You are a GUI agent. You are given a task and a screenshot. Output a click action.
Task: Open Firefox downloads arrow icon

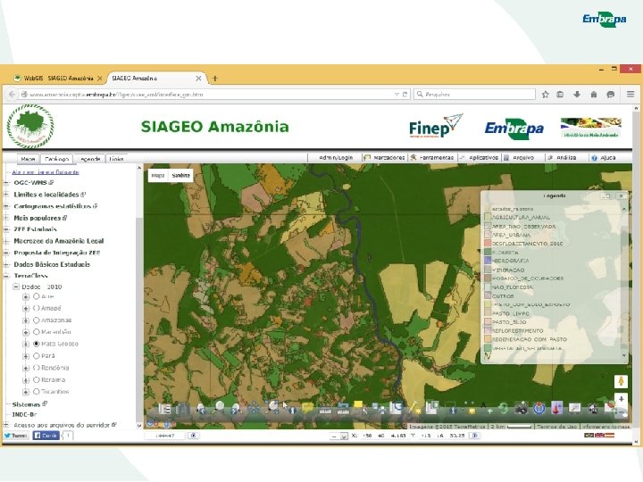(x=577, y=95)
